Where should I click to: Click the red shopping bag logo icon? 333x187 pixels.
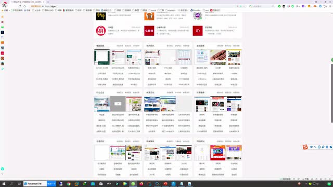100,31
